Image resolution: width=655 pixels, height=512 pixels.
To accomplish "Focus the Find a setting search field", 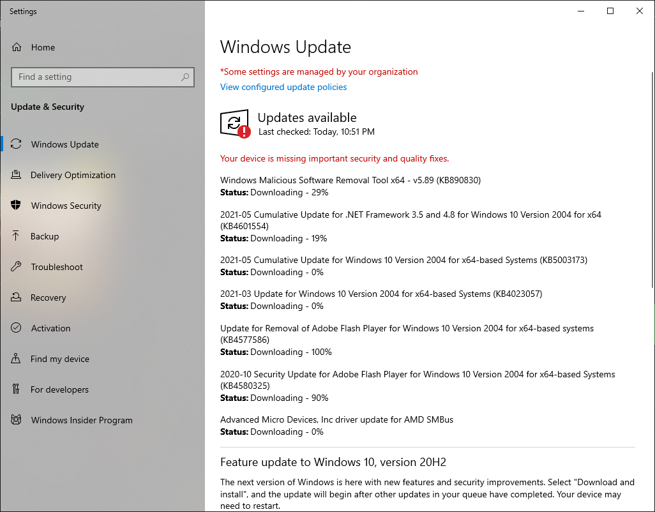I will (x=96, y=77).
